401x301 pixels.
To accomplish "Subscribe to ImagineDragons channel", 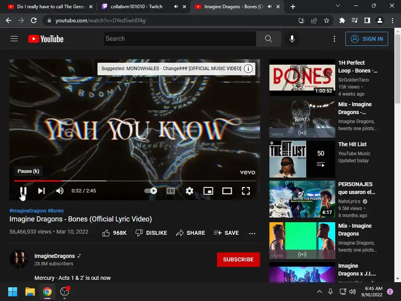I will 238,259.
